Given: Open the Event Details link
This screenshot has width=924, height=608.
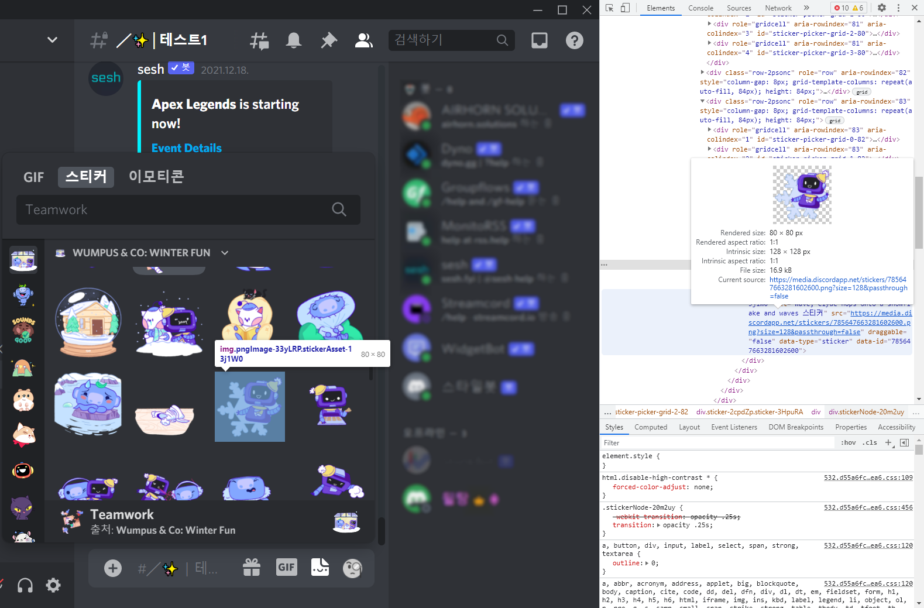Looking at the screenshot, I should [x=187, y=148].
